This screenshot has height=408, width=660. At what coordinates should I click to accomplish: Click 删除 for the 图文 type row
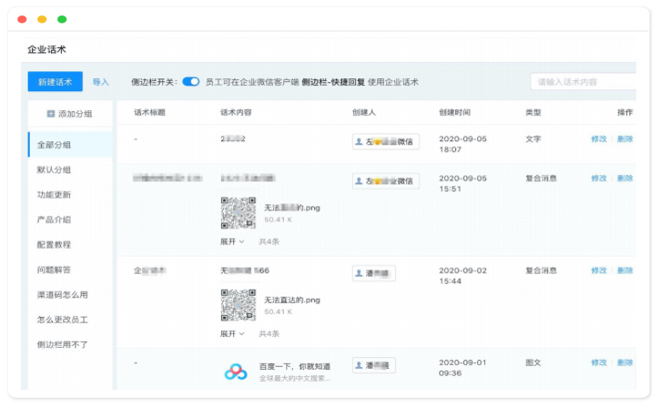pos(624,362)
